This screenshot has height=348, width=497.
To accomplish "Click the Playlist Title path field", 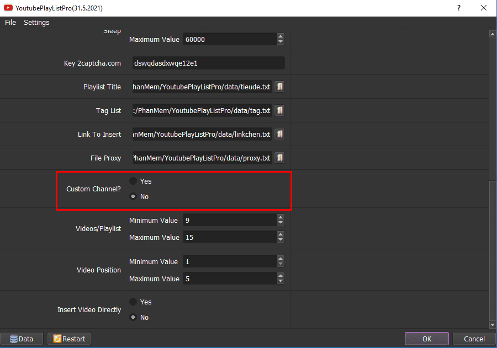I will click(x=202, y=87).
